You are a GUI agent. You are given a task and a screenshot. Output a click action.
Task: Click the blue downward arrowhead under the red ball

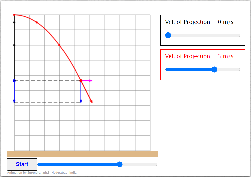(x=81, y=101)
